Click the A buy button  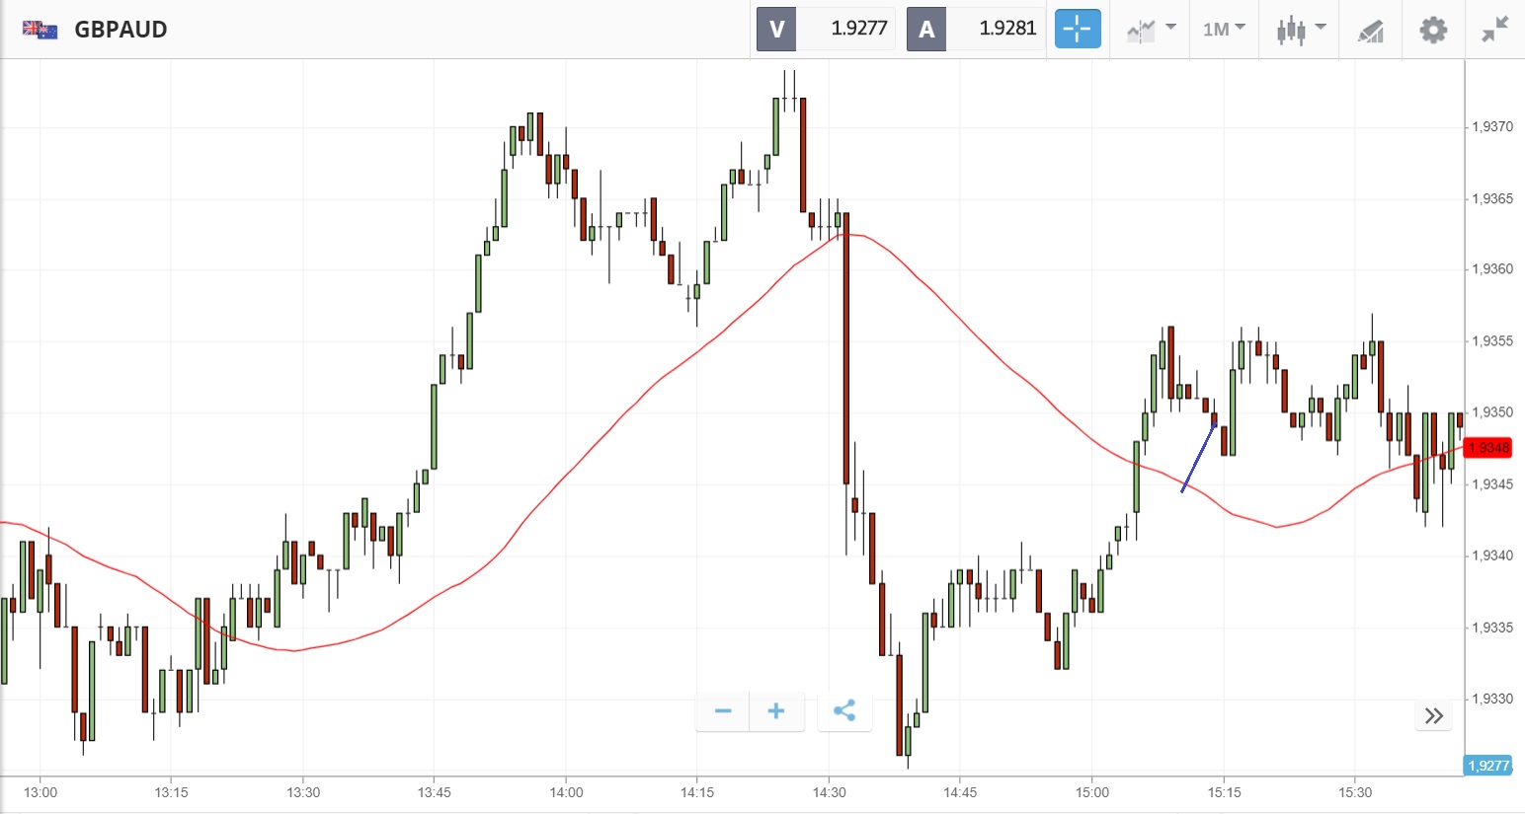(x=926, y=29)
